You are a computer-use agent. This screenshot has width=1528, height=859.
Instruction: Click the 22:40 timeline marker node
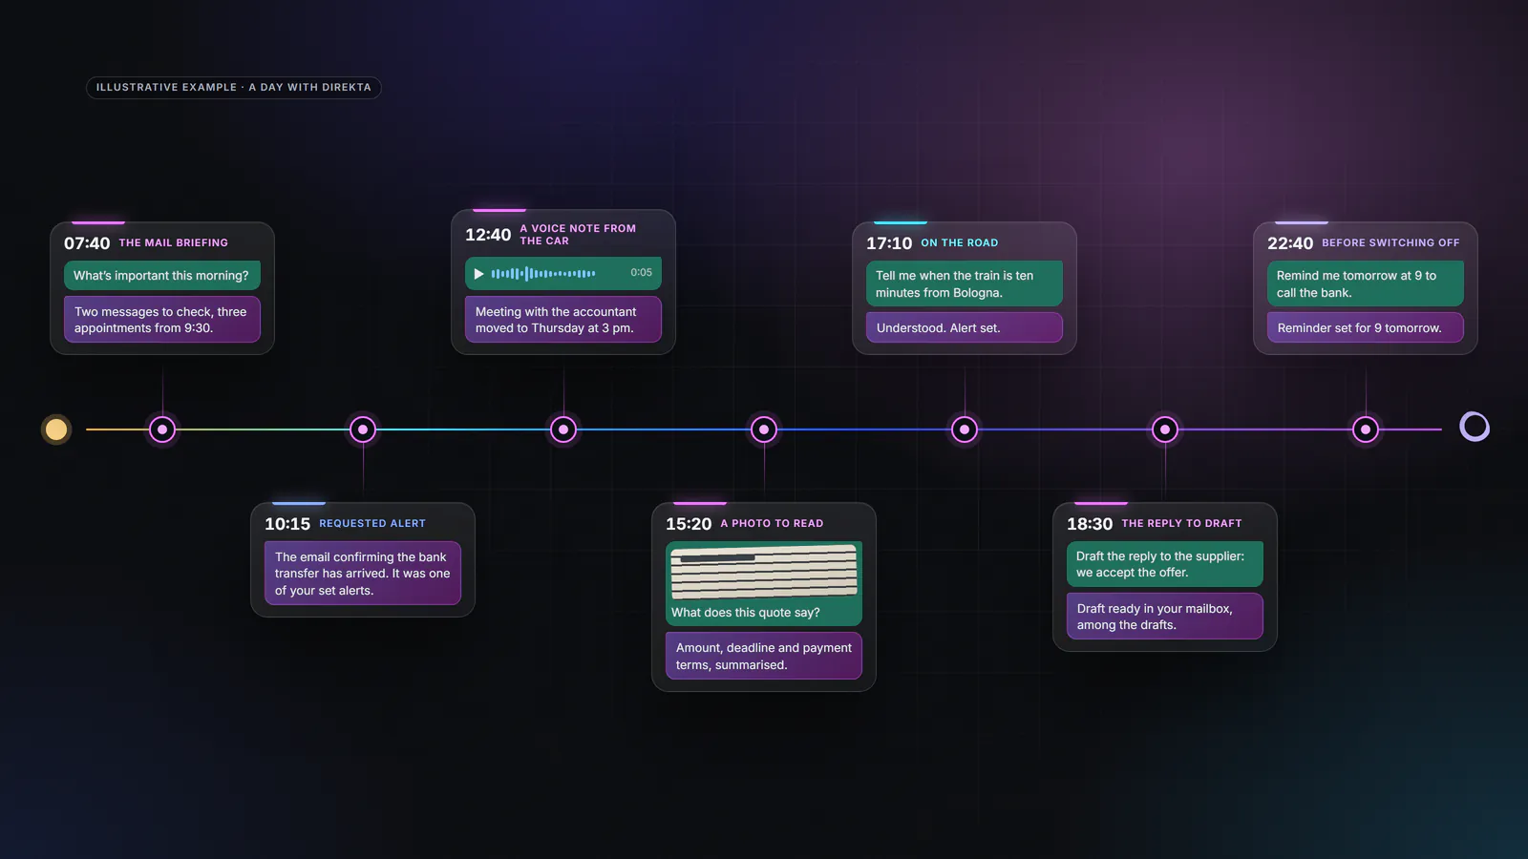coord(1366,429)
